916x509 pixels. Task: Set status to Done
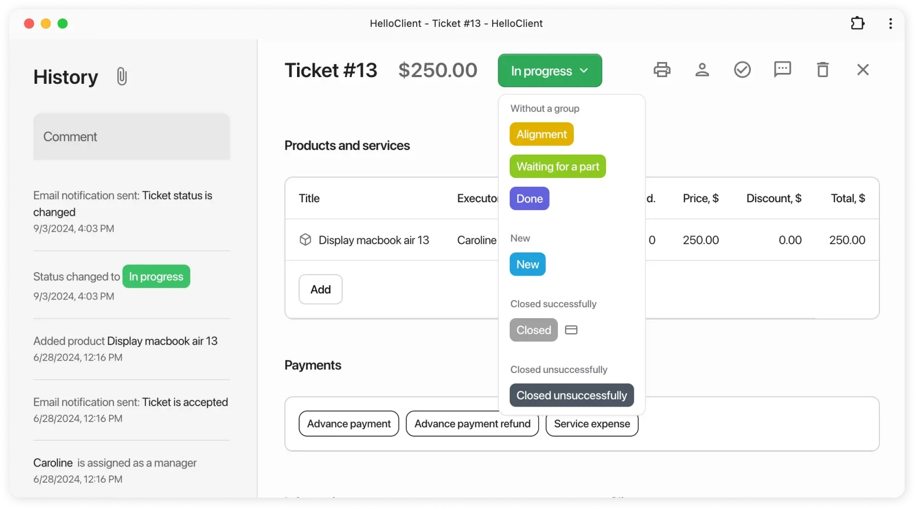529,199
